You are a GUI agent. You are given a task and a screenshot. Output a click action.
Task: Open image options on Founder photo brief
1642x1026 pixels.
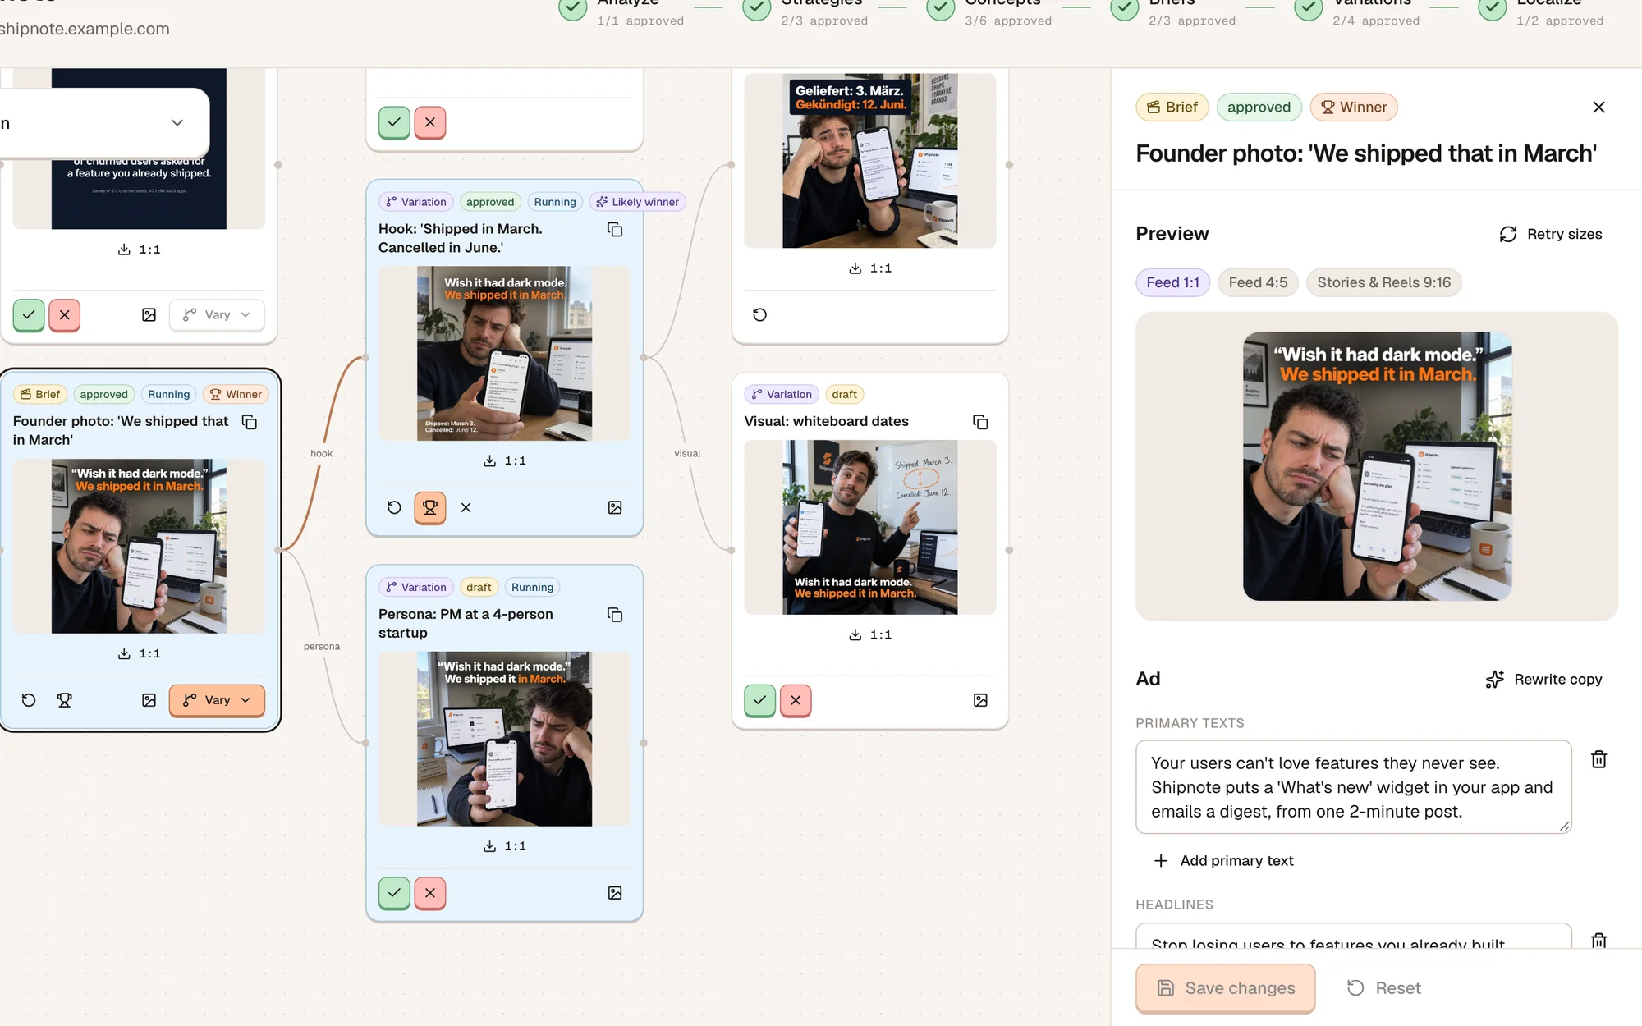[x=149, y=700]
